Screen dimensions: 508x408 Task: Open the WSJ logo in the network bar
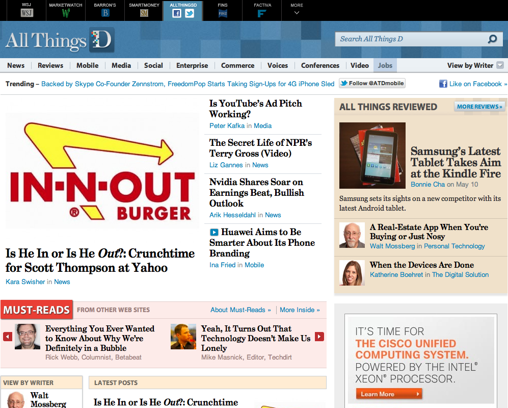click(x=26, y=13)
